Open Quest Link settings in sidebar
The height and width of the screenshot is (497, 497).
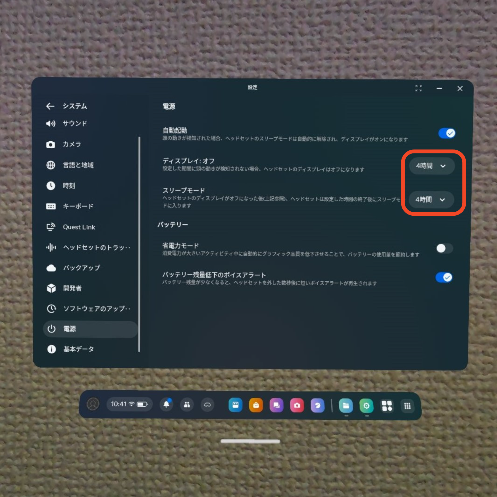(79, 227)
